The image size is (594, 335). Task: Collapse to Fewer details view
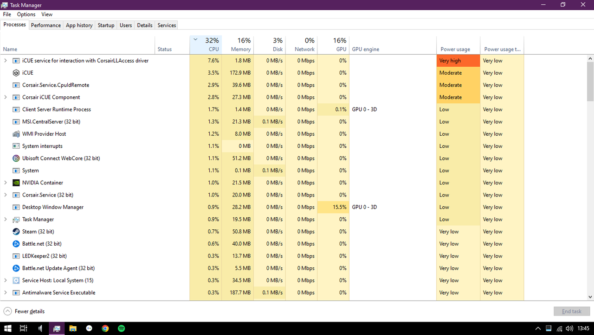click(x=24, y=311)
